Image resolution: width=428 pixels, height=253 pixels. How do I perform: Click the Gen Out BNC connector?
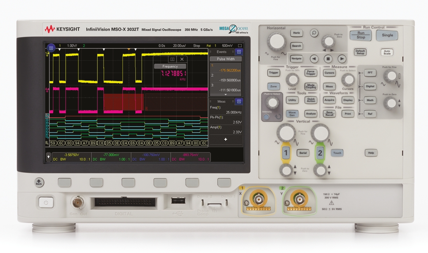point(77,202)
